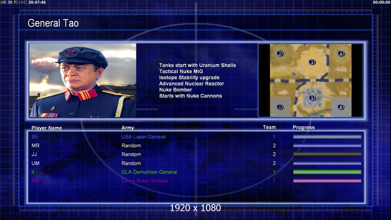Select player name 'MS'
Image resolution: width=391 pixels, height=220 pixels.
click(x=36, y=181)
